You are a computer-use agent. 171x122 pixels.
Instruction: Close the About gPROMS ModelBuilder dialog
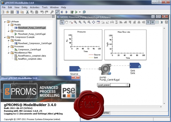(x=75, y=77)
